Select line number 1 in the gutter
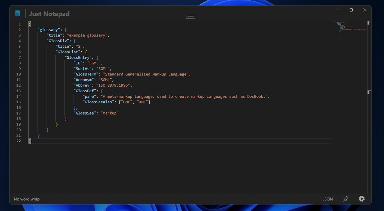 (19, 24)
